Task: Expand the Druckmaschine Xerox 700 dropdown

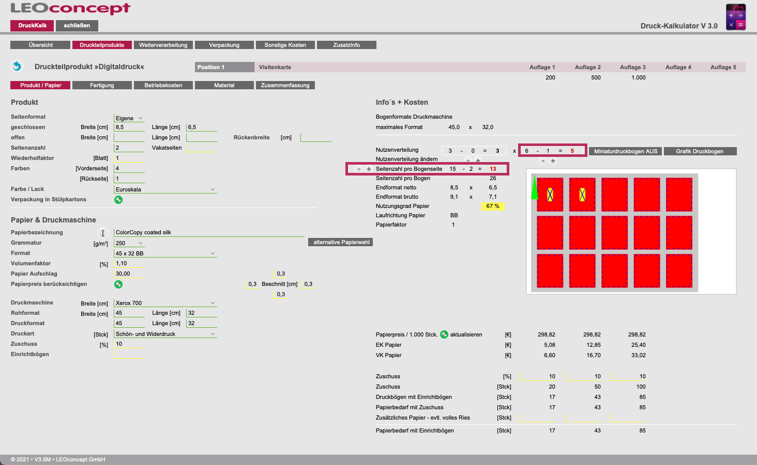Action: pos(165,303)
